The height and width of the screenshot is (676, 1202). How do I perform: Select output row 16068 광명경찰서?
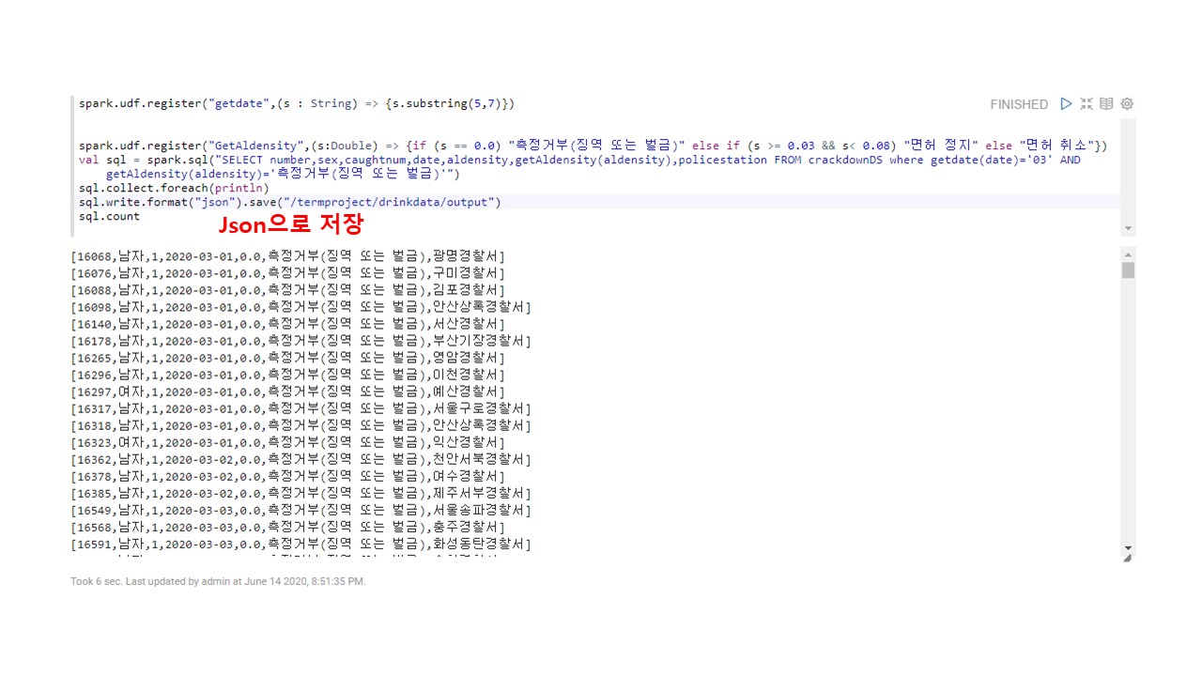(287, 256)
